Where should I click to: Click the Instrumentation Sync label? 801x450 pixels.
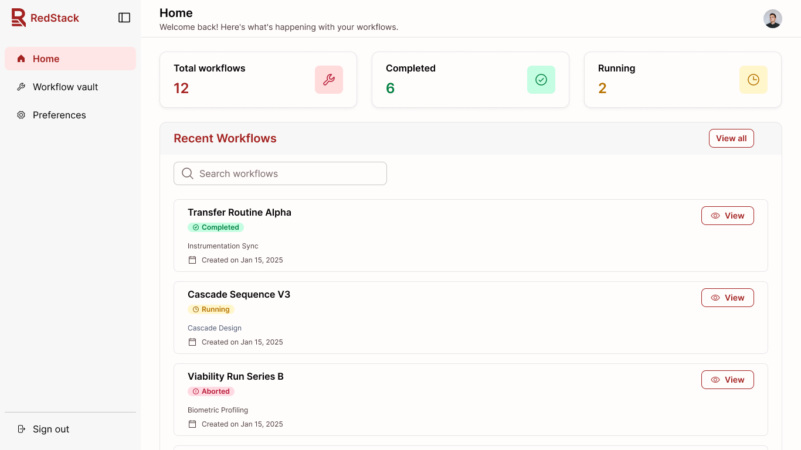pyautogui.click(x=223, y=246)
